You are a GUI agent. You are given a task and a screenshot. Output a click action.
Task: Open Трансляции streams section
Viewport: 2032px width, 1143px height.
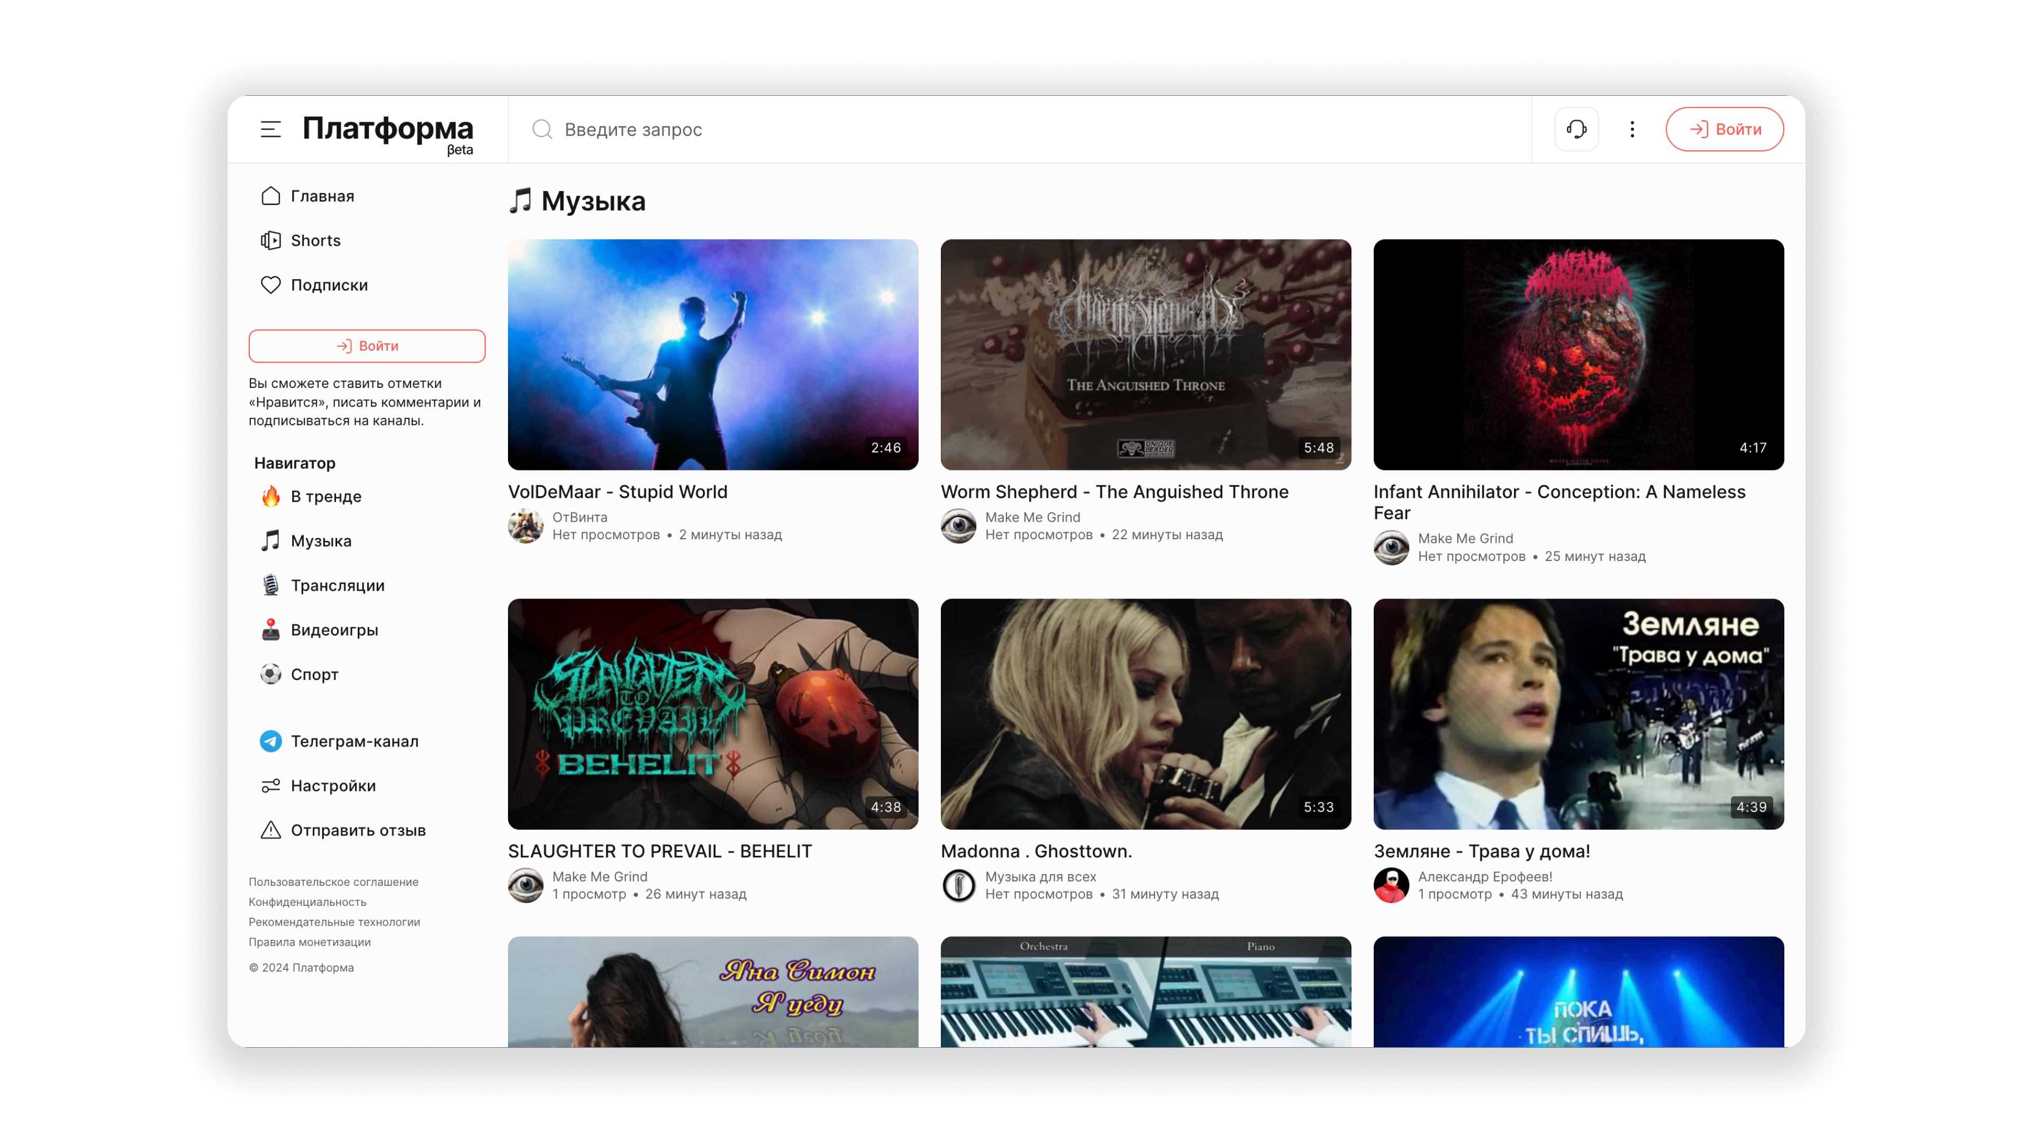(367, 585)
